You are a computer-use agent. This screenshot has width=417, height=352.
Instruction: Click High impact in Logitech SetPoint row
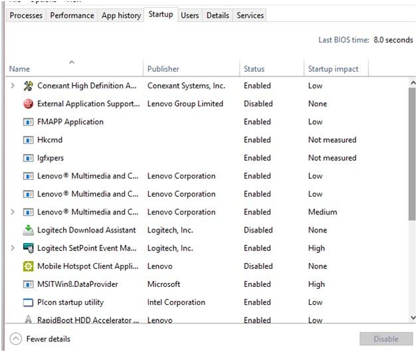pyautogui.click(x=316, y=248)
